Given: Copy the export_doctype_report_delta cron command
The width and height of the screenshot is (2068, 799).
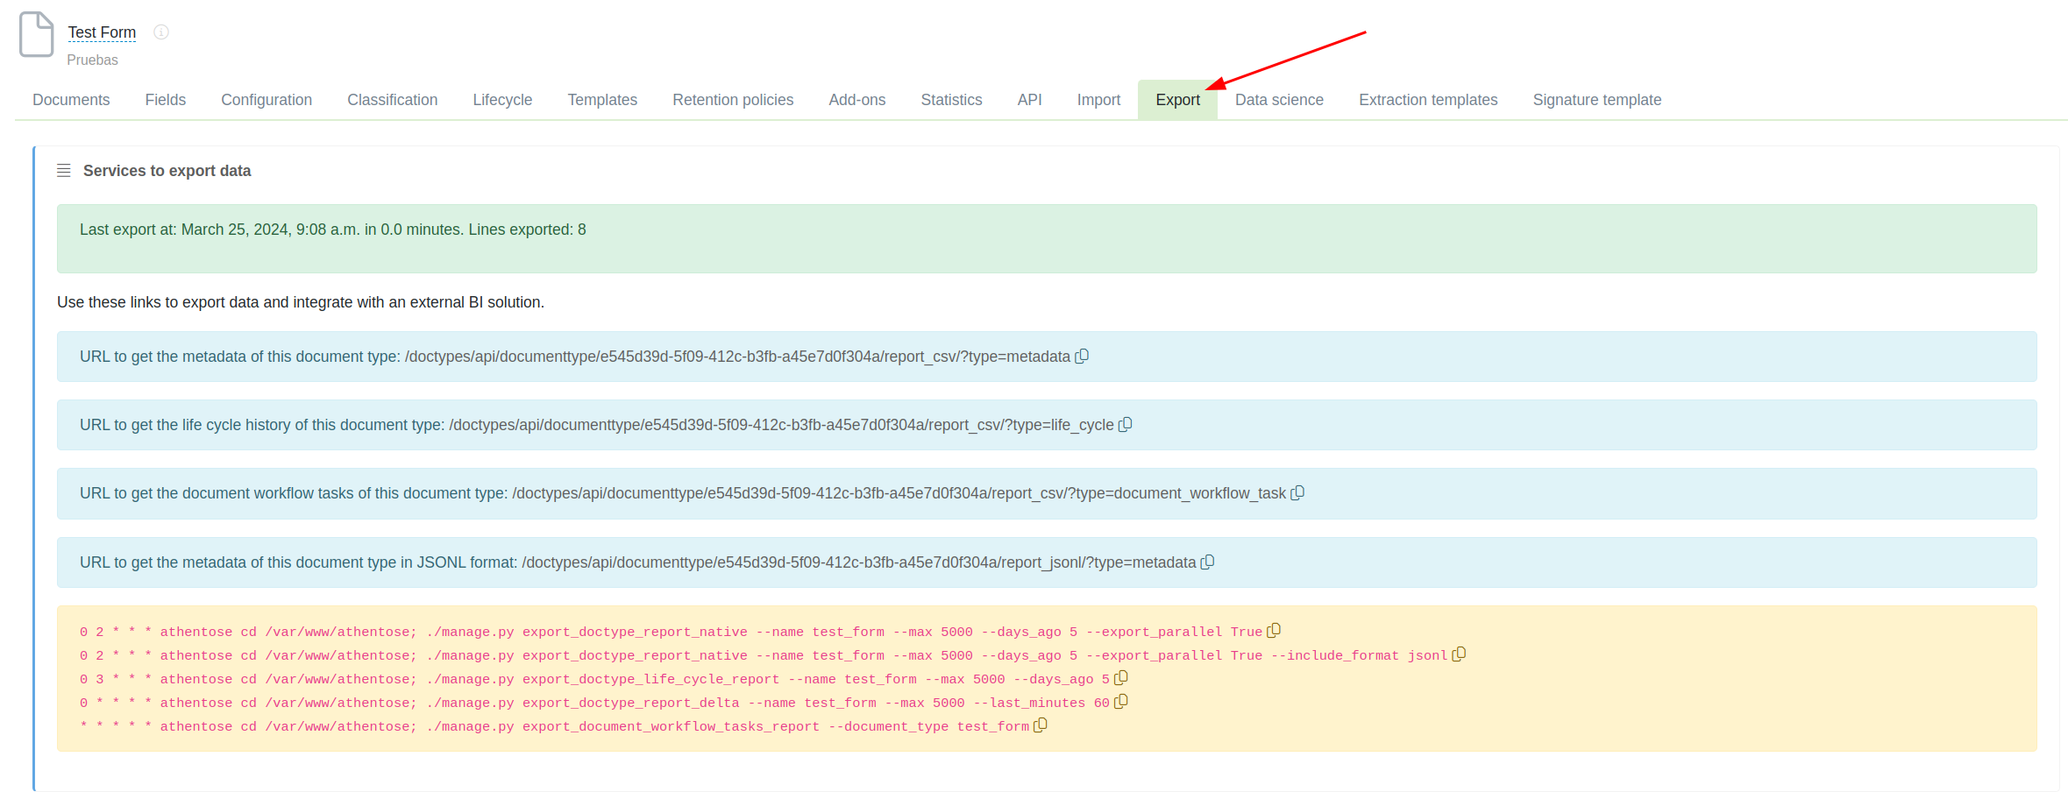Looking at the screenshot, I should pyautogui.click(x=1120, y=702).
